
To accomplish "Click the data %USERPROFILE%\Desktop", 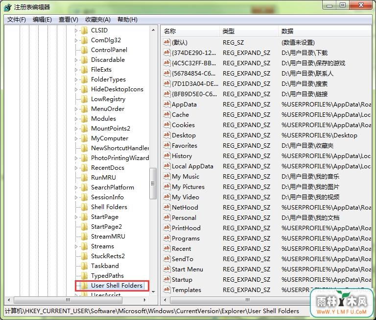I will 319,135.
